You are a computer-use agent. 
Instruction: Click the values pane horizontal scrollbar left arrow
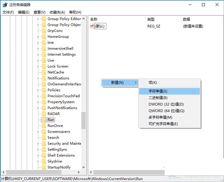pos(91,172)
